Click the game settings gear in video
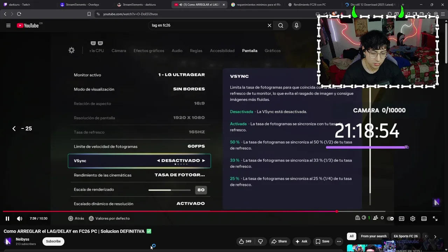 71,50
